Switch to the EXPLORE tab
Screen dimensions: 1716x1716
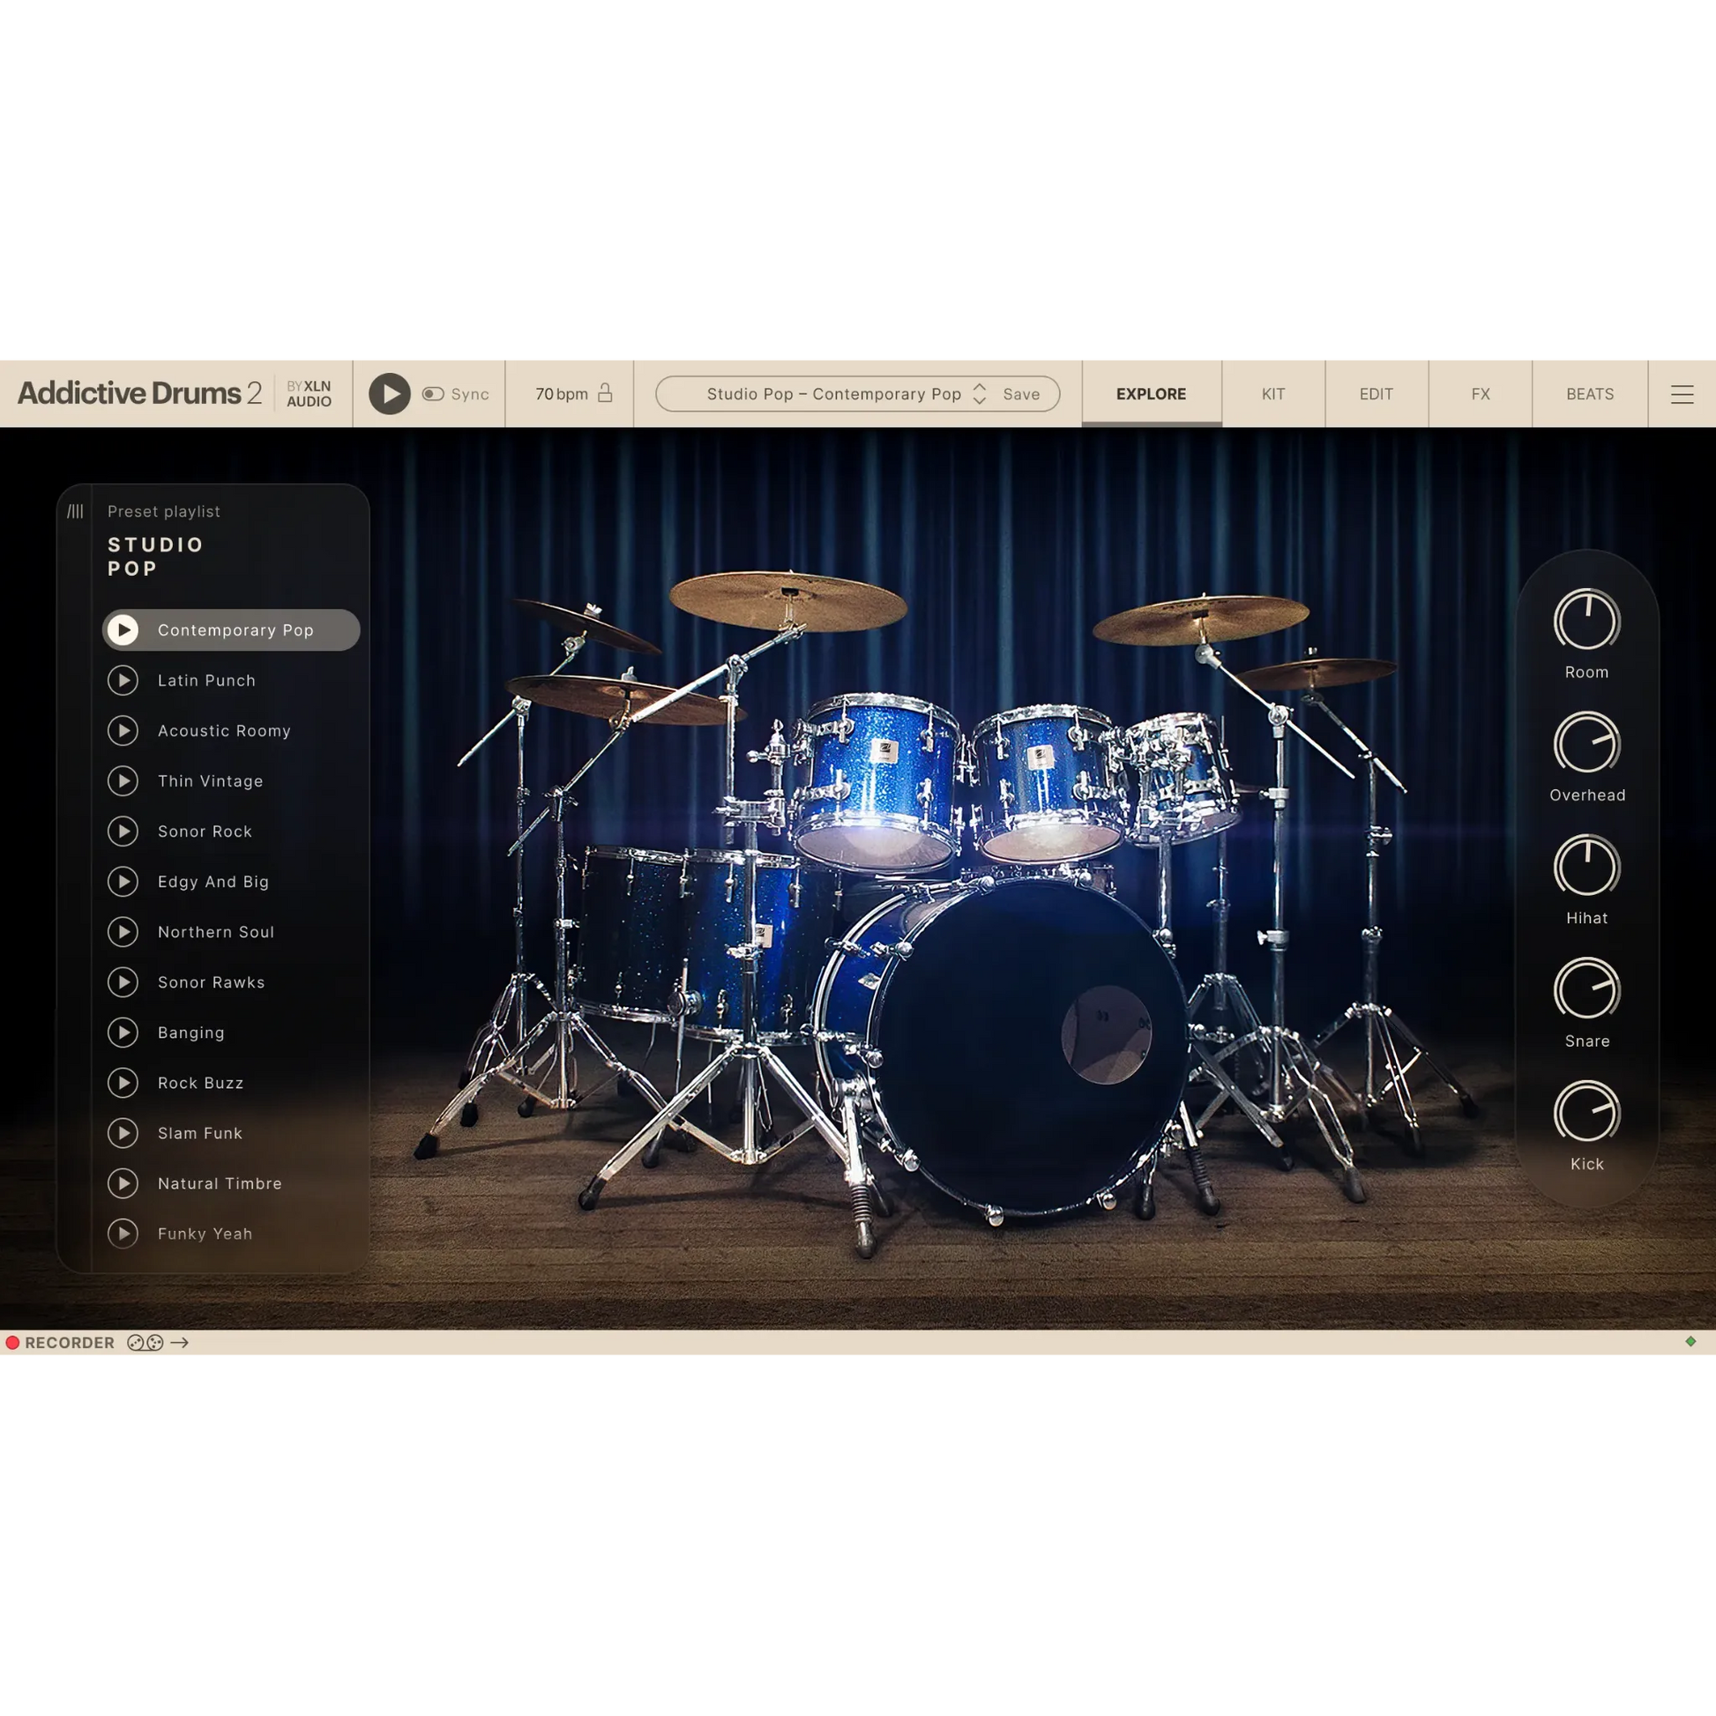(1151, 393)
